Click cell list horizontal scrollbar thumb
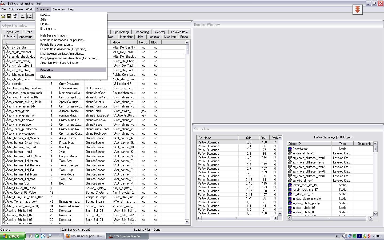The image size is (384, 240). pyautogui.click(x=236, y=218)
